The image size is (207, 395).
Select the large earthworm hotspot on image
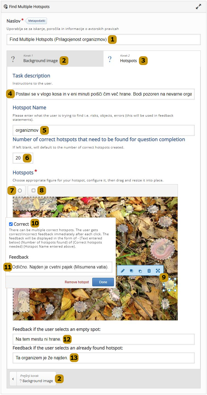click(x=162, y=248)
